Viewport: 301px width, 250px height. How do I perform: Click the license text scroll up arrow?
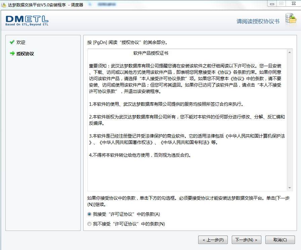(290, 52)
